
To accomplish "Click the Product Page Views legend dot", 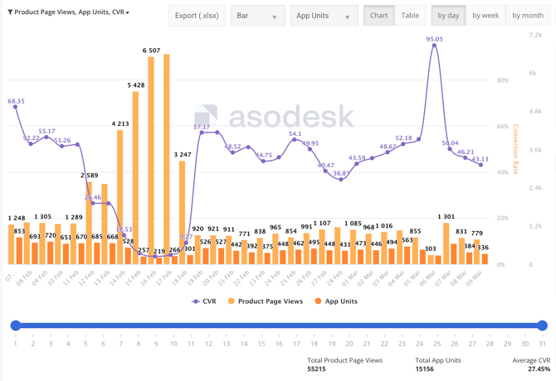I will coord(232,301).
